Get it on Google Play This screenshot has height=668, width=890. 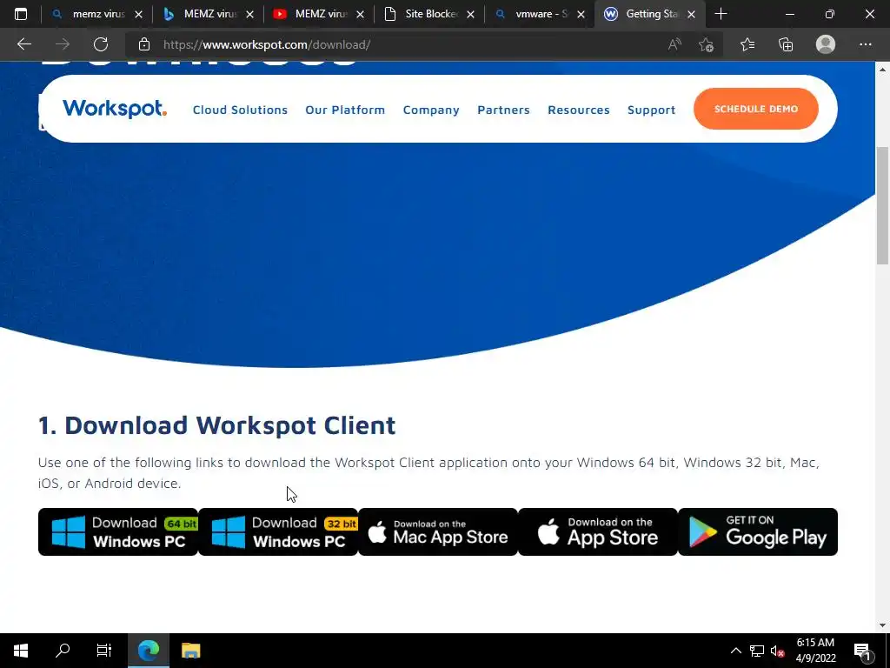coord(758,531)
